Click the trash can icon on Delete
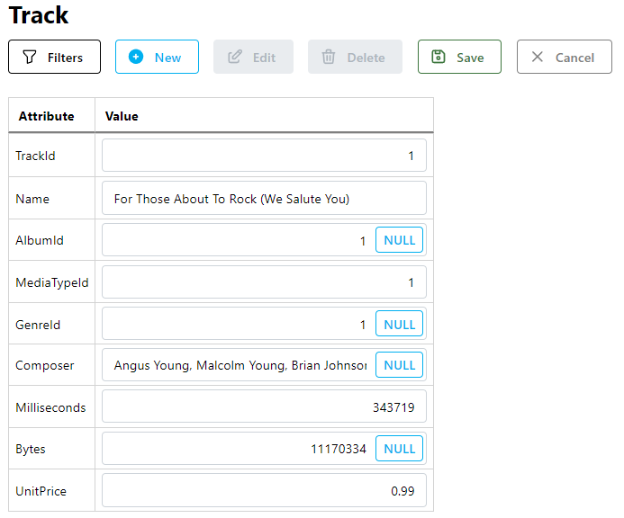This screenshot has width=624, height=518. [x=329, y=57]
